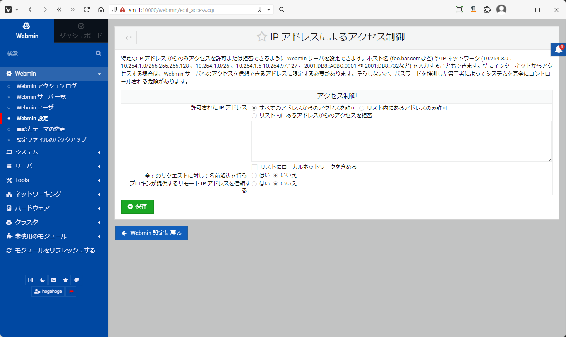The height and width of the screenshot is (337, 566).
Task: Check リストにローカルネットワークを含める checkbox
Action: point(254,167)
